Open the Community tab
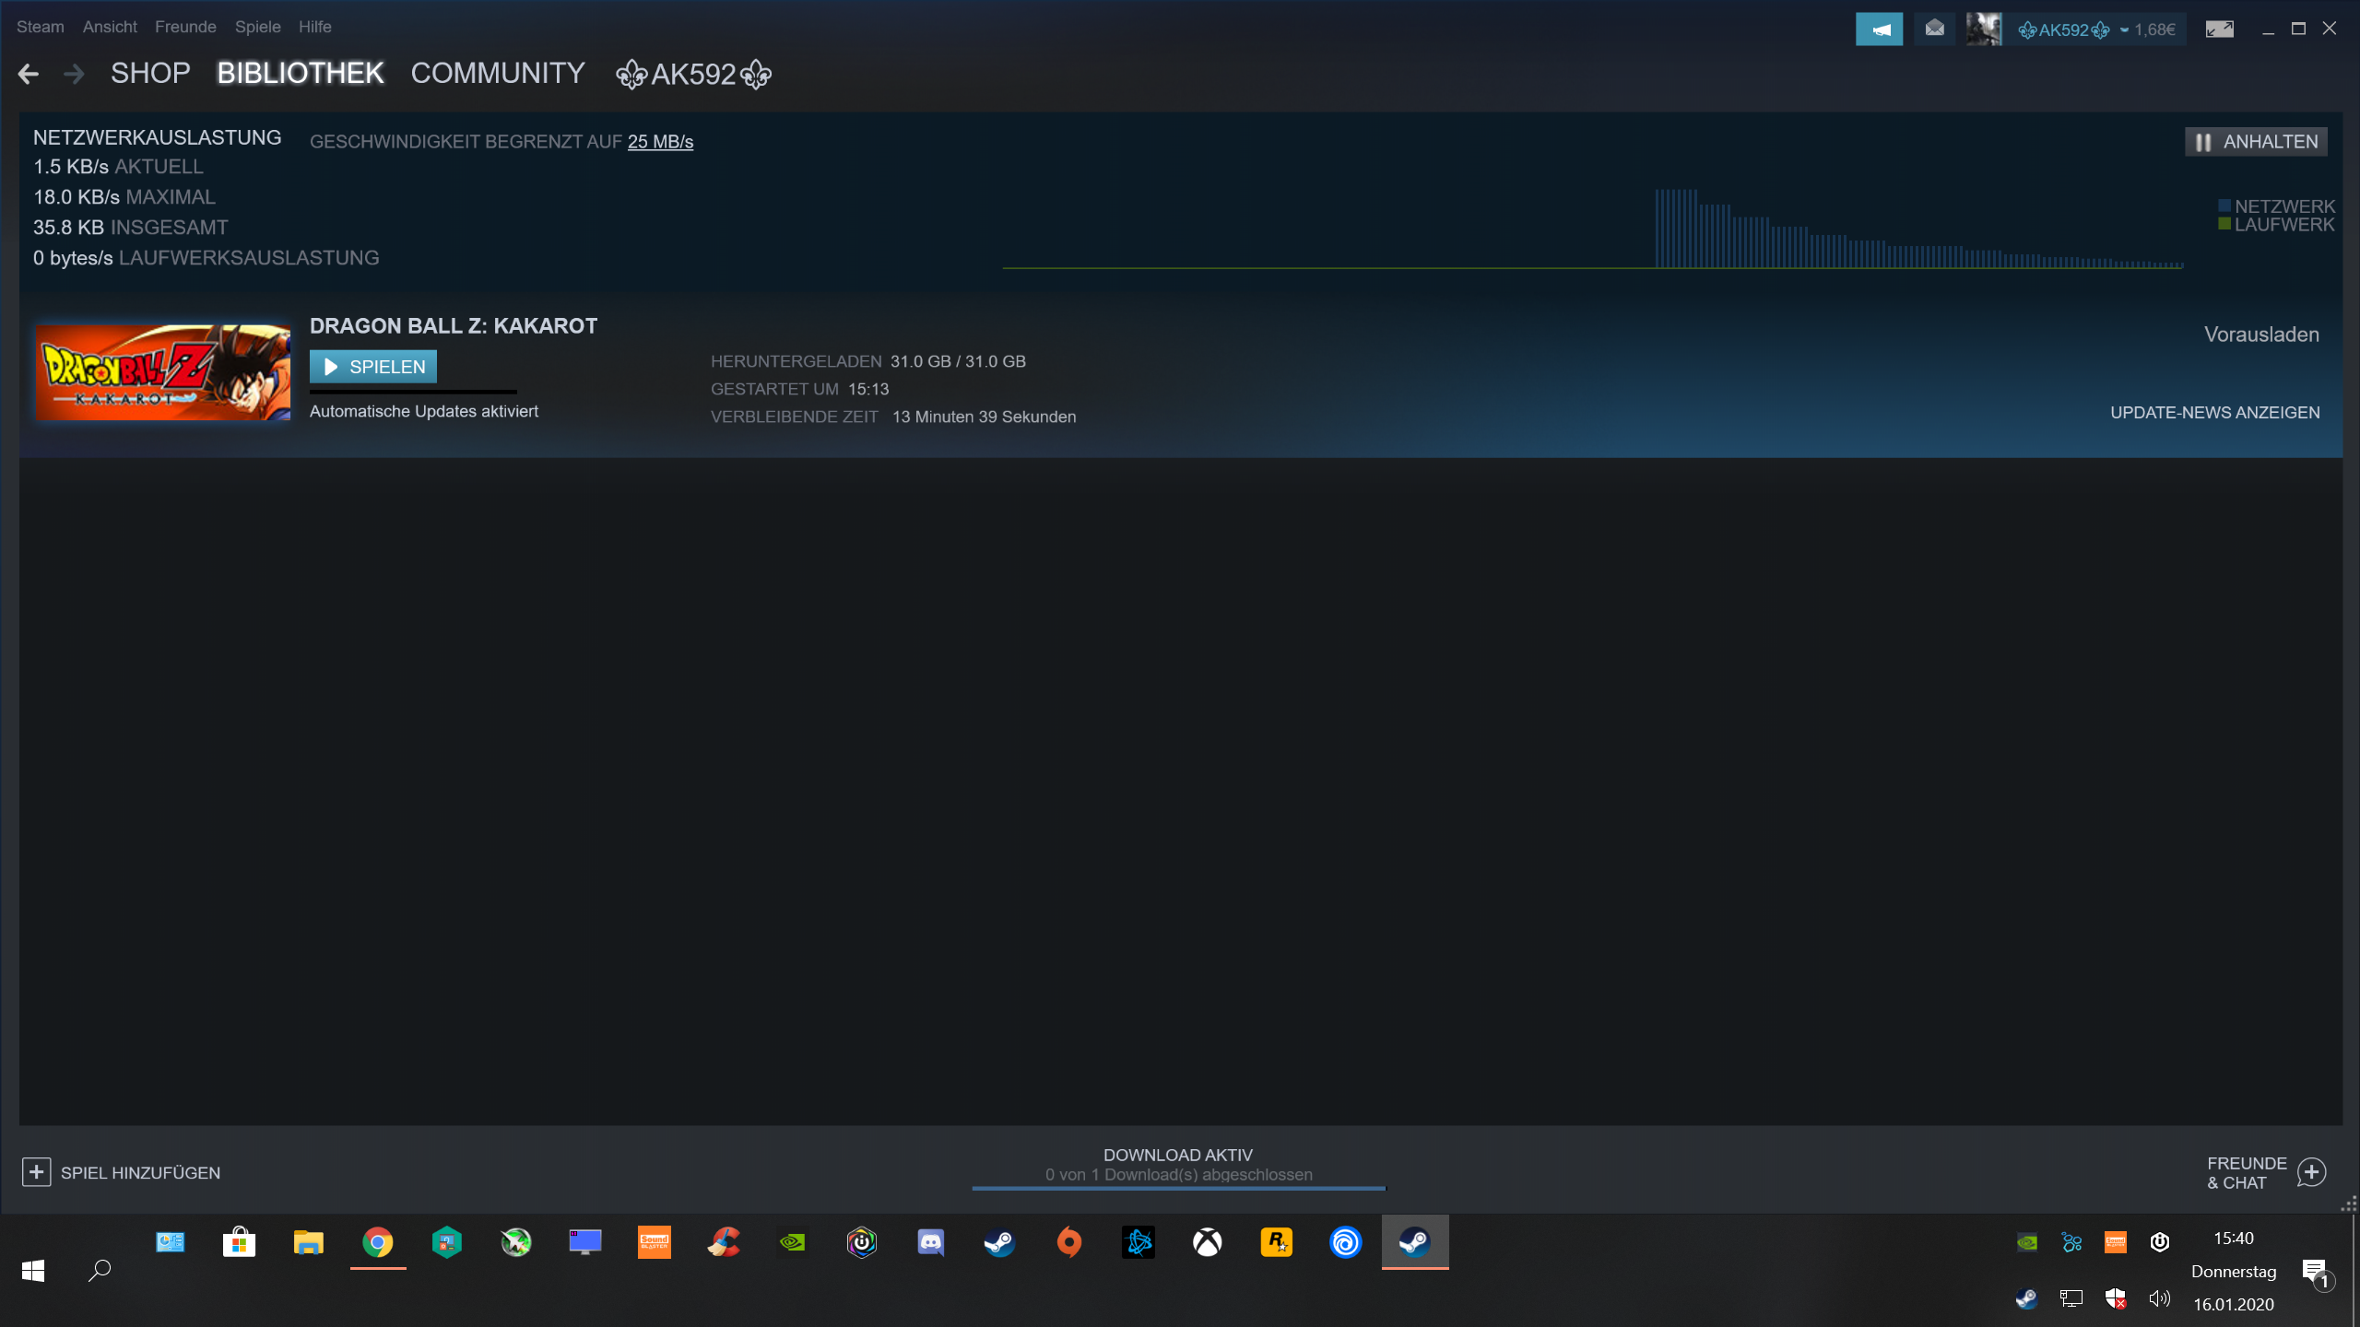This screenshot has width=2360, height=1327. click(x=498, y=74)
